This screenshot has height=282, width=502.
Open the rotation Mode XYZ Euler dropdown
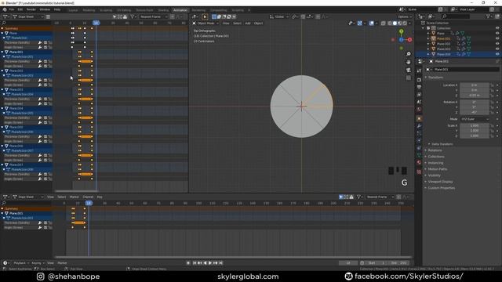point(475,119)
